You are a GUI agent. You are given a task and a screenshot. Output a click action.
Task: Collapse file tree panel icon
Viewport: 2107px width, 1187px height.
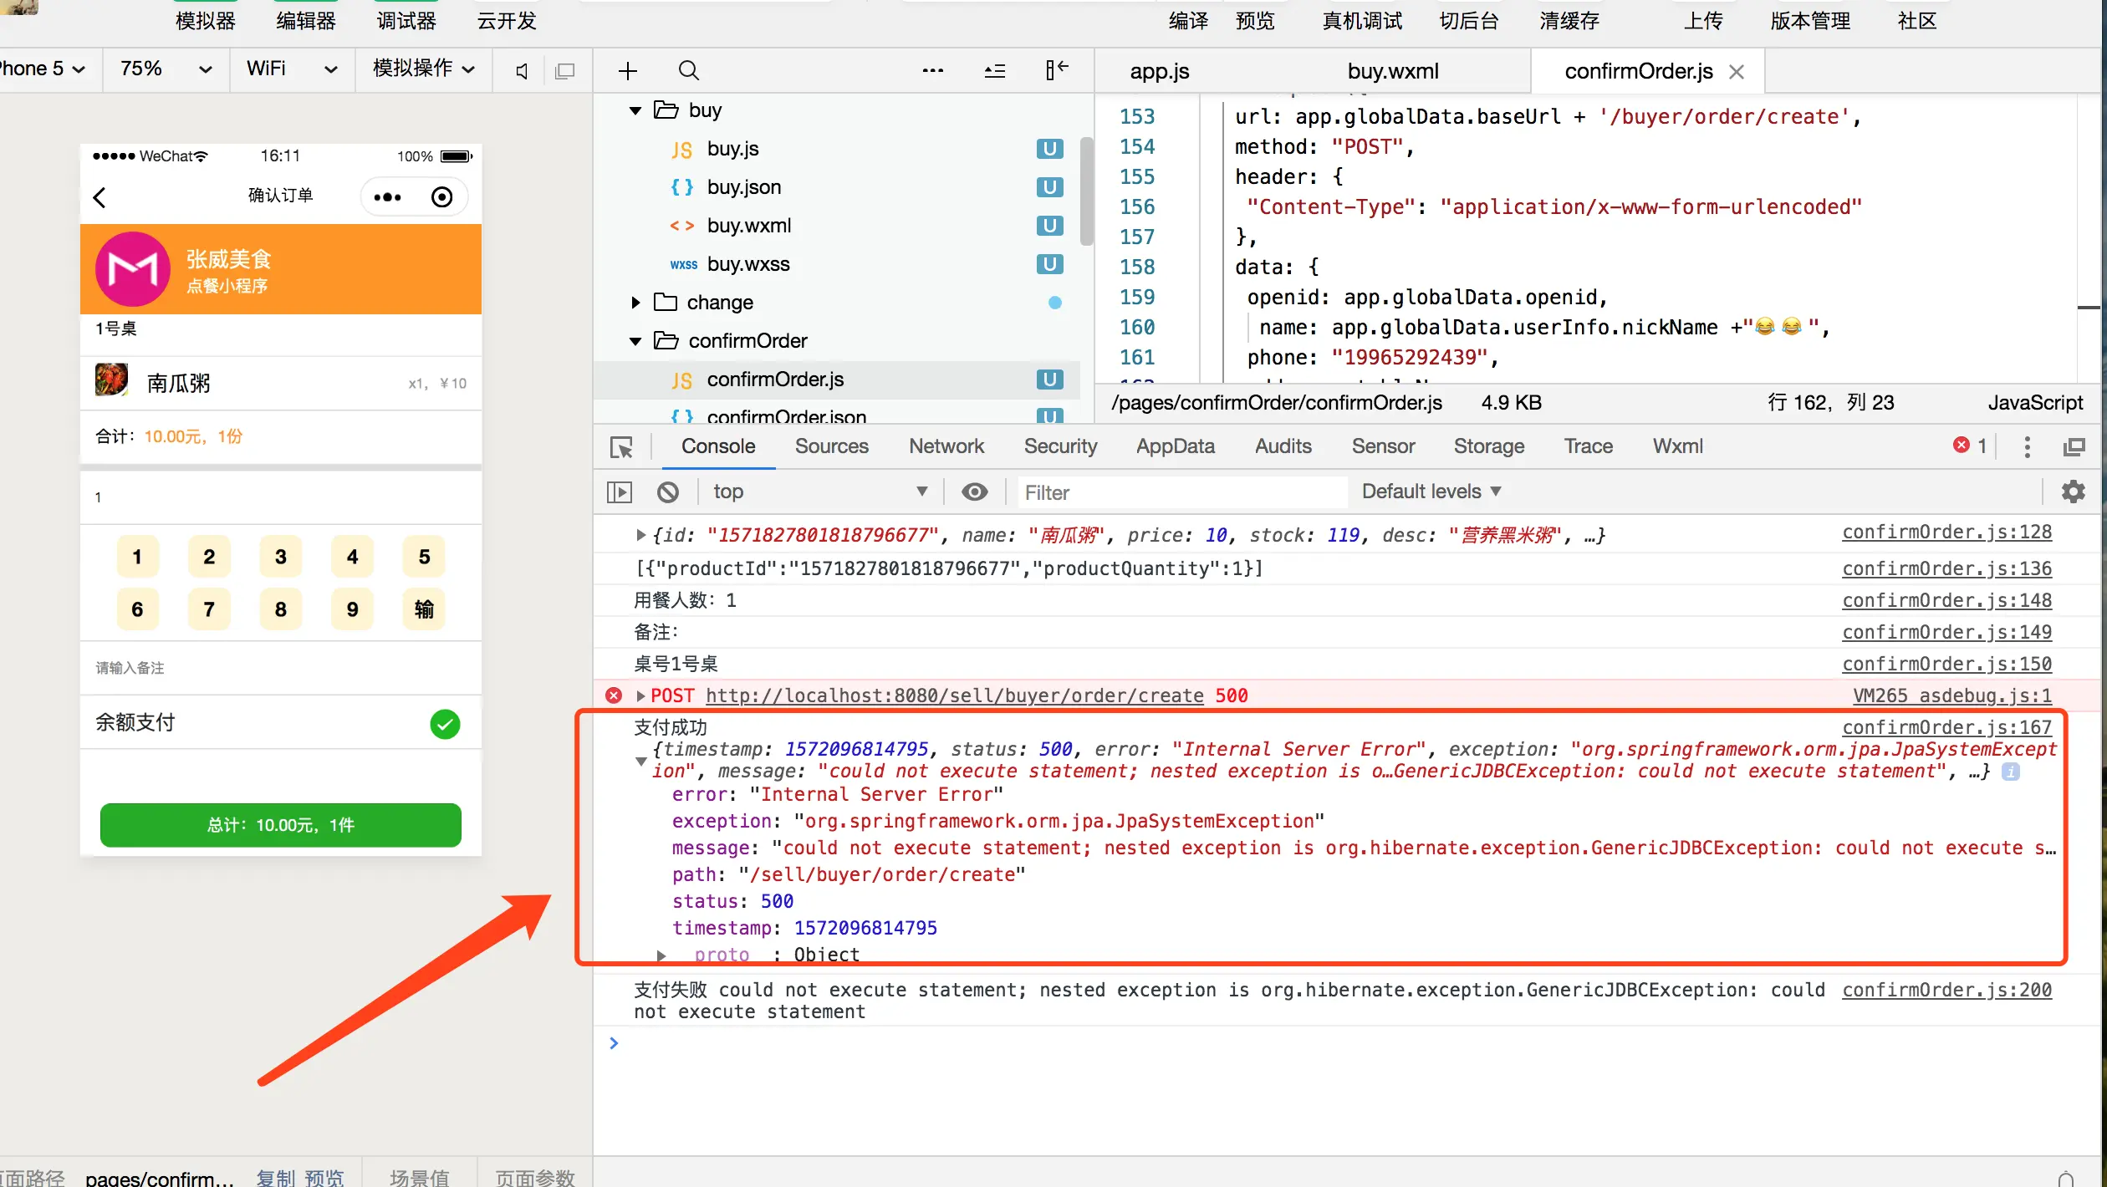point(1056,70)
